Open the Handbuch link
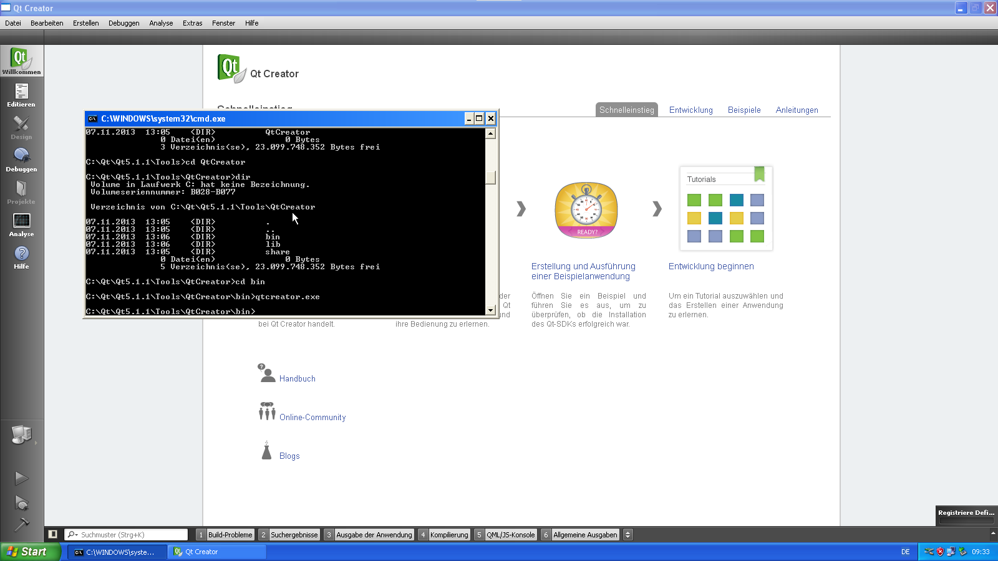998x561 pixels. (297, 379)
